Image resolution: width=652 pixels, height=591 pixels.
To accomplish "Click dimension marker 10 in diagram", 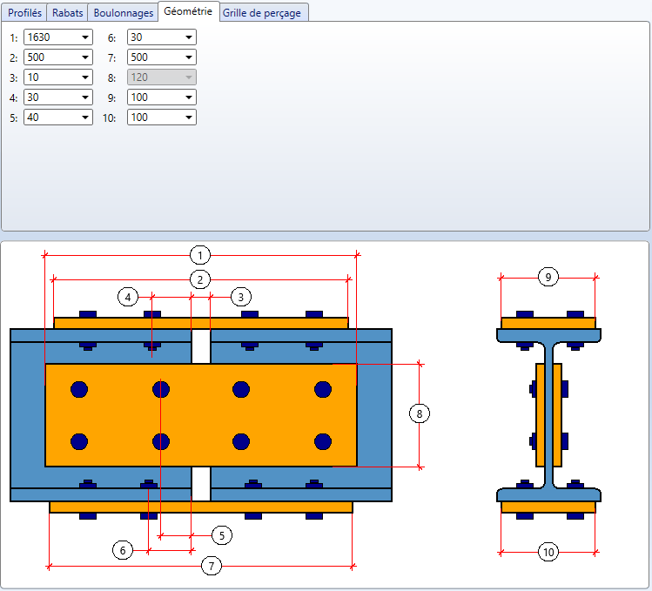I will click(x=548, y=553).
